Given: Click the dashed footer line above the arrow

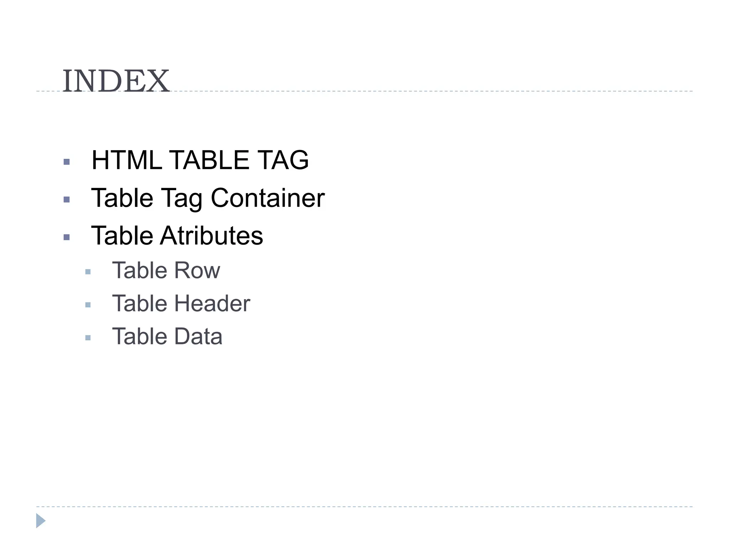Looking at the screenshot, I should point(364,506).
